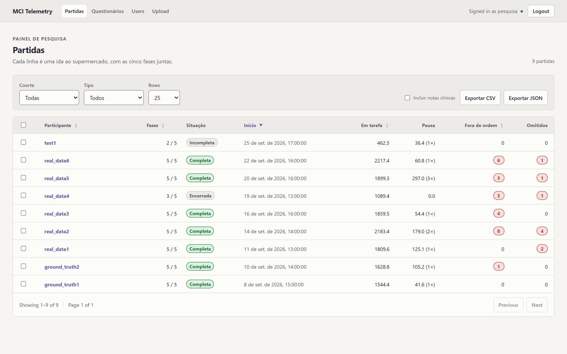Sort table by Participante column arrows

point(76,125)
